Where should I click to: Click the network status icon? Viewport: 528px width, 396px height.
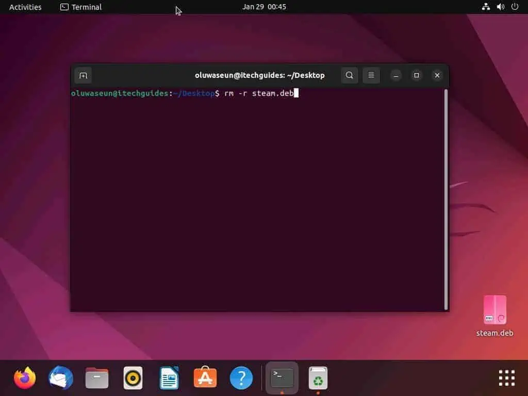[x=486, y=7]
